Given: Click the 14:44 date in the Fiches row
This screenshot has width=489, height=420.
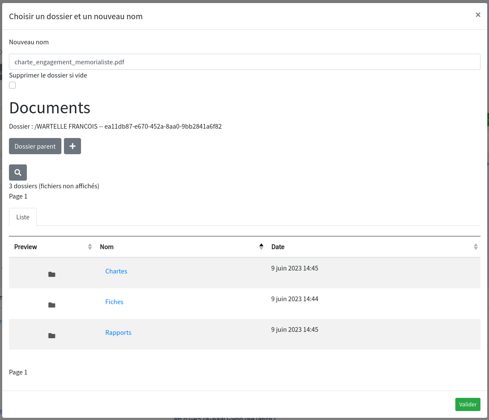Looking at the screenshot, I should tap(295, 299).
